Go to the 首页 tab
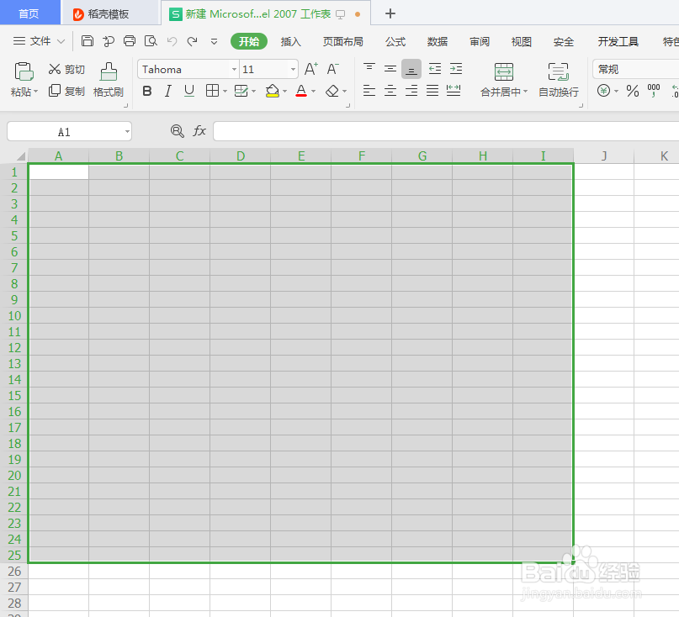 pyautogui.click(x=29, y=13)
